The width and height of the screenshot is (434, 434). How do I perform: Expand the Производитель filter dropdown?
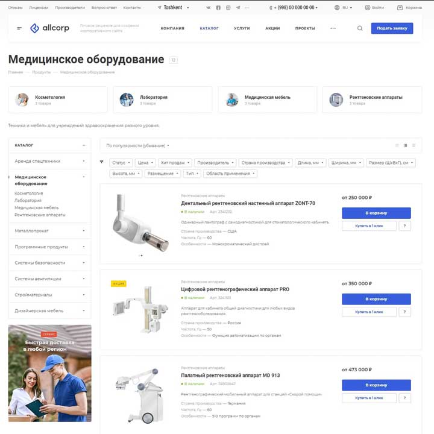tap(215, 163)
